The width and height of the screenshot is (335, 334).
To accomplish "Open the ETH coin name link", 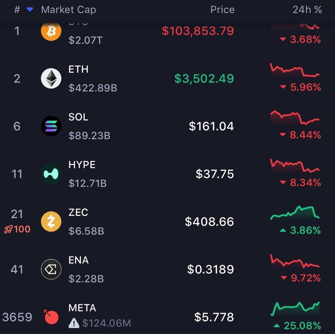I will (x=79, y=69).
